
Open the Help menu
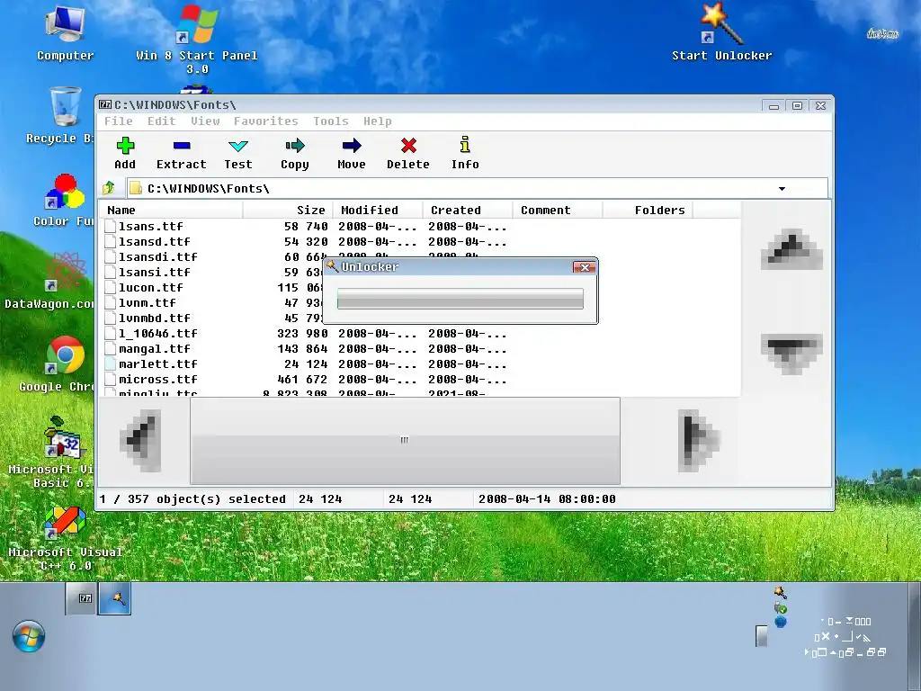377,121
